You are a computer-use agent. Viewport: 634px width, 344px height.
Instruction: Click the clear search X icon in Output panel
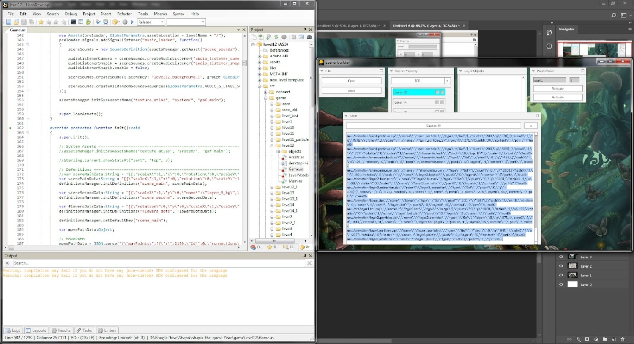309,263
